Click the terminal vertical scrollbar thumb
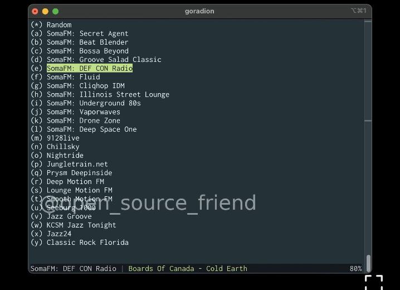The width and height of the screenshot is (400, 290). (368, 263)
